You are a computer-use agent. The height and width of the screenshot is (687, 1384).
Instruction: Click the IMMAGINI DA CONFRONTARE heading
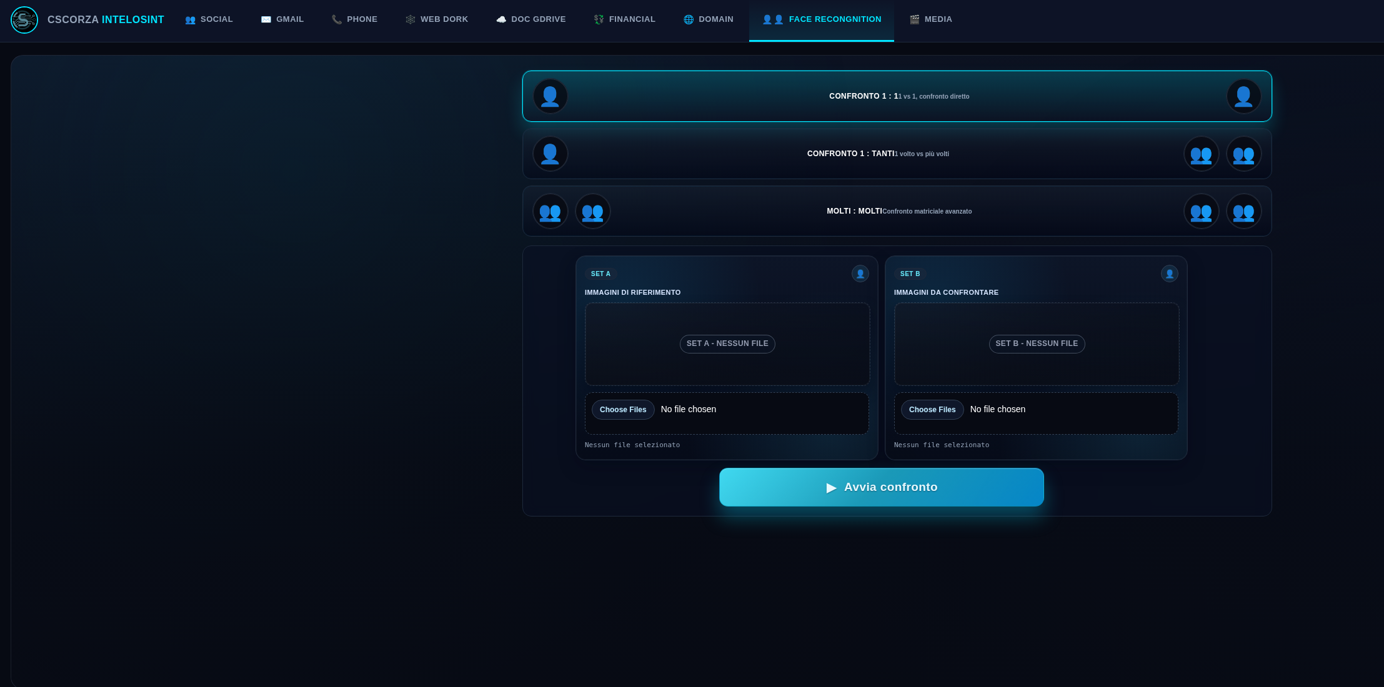(946, 292)
